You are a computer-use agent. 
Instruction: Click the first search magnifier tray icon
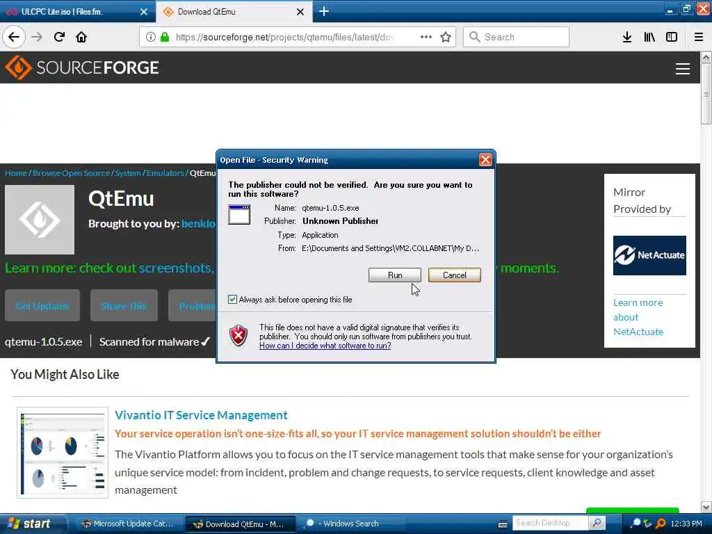636,524
